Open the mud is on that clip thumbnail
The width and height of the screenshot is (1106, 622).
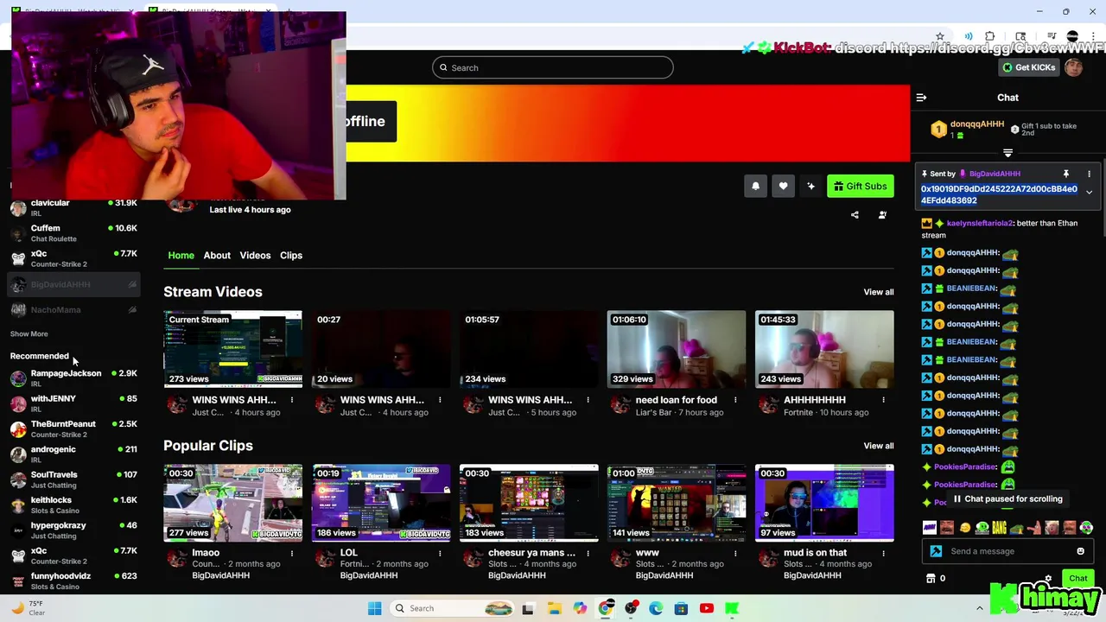(x=824, y=503)
